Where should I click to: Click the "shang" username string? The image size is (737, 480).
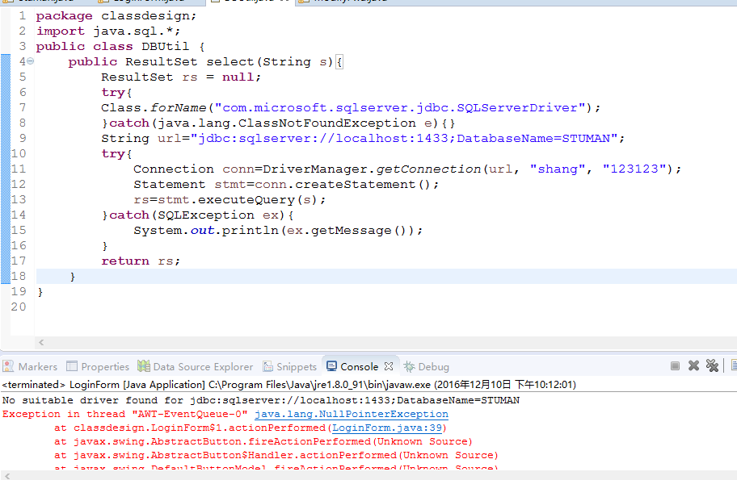click(558, 169)
